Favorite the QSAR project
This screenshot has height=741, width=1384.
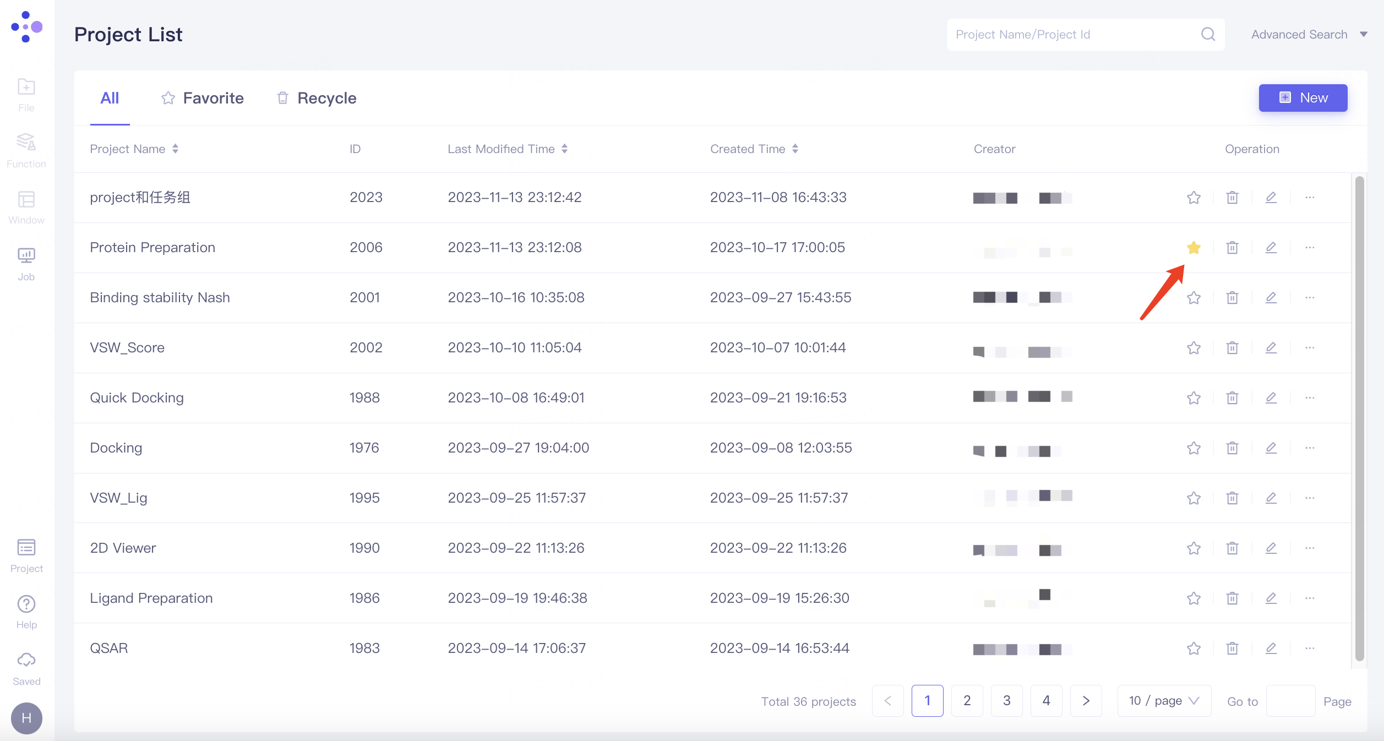[x=1194, y=648]
